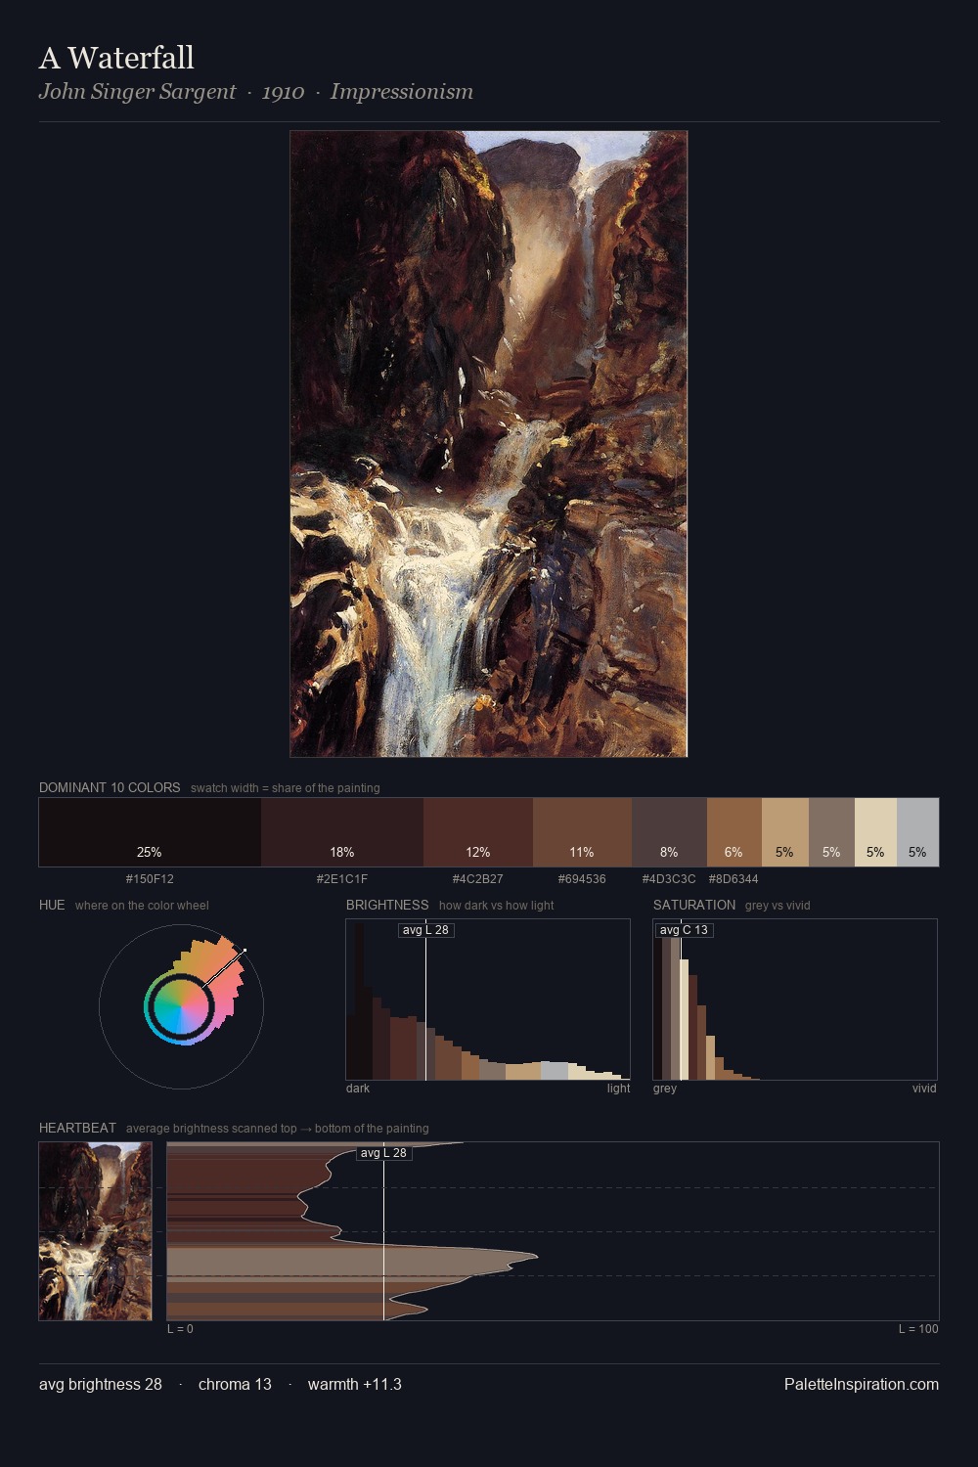Click the hex code '#2E1C1F'
The width and height of the screenshot is (978, 1467).
pyautogui.click(x=342, y=879)
